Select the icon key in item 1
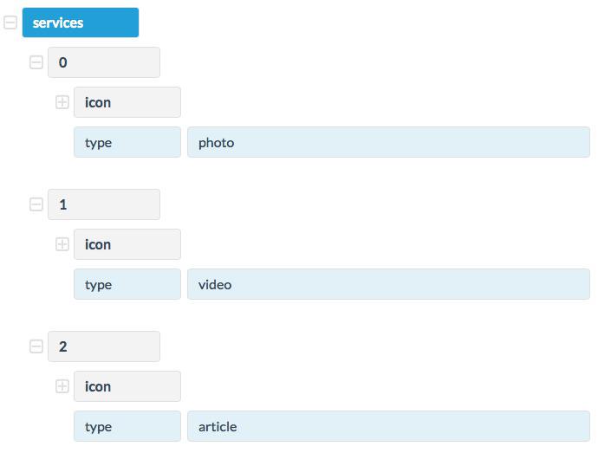 coord(127,244)
